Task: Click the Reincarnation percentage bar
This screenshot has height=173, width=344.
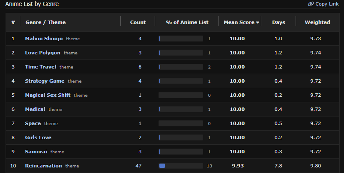Action: [180, 166]
